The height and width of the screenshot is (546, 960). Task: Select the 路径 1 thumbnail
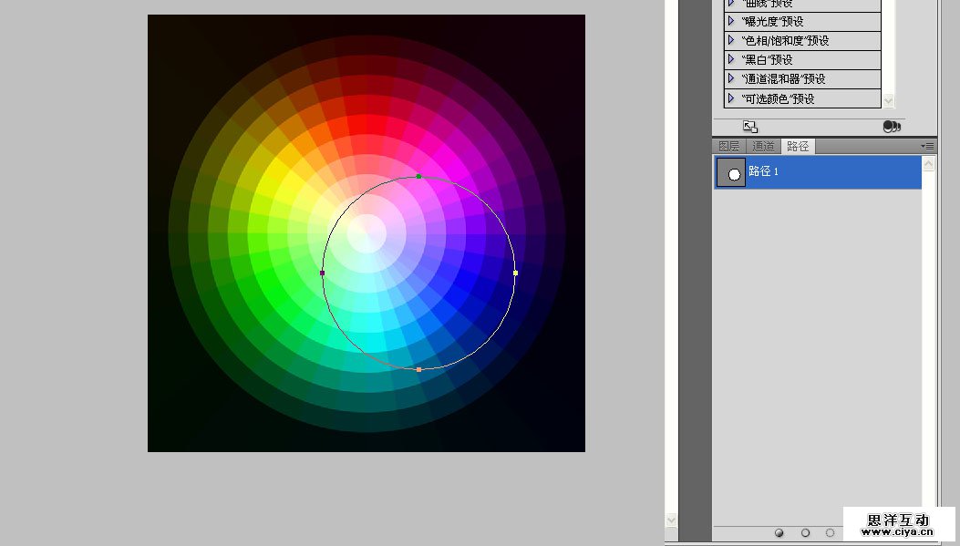730,172
